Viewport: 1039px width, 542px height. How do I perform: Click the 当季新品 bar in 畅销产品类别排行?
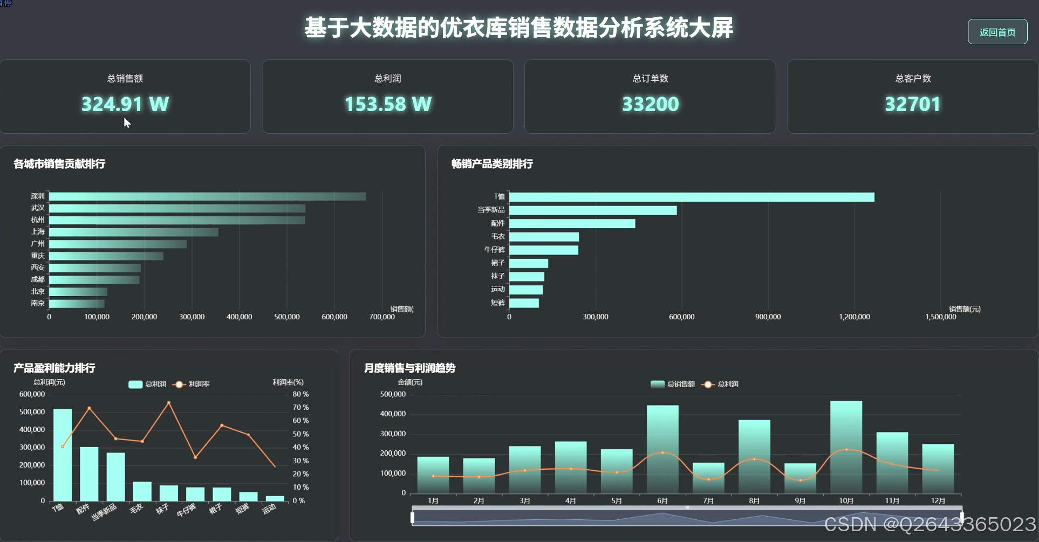(x=593, y=210)
